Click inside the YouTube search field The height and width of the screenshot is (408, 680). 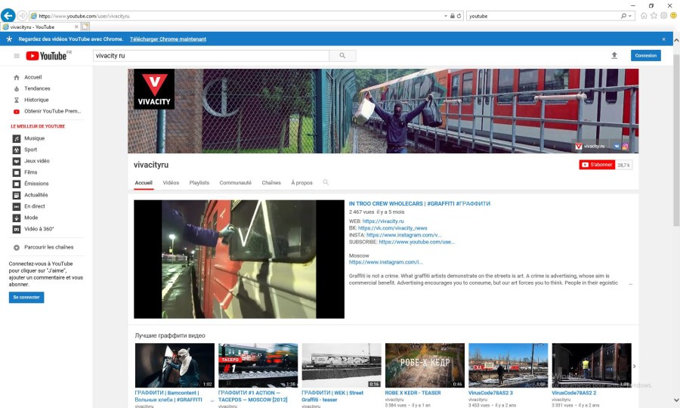click(x=211, y=55)
